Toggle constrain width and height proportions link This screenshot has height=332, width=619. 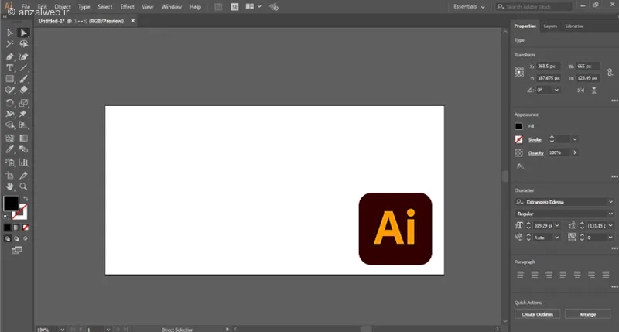click(610, 72)
